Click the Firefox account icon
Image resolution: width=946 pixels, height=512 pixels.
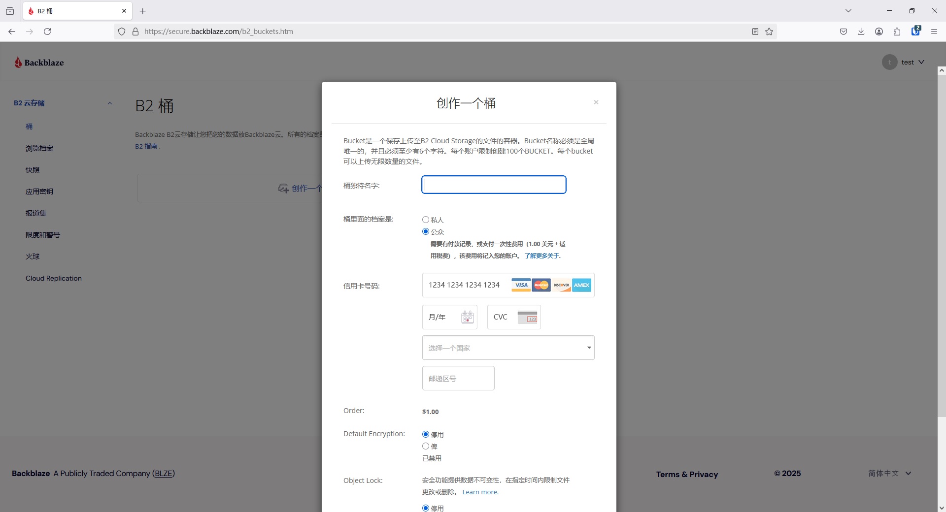[x=878, y=32]
